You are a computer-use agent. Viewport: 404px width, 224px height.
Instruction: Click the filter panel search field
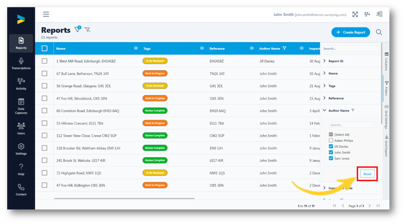(x=351, y=48)
